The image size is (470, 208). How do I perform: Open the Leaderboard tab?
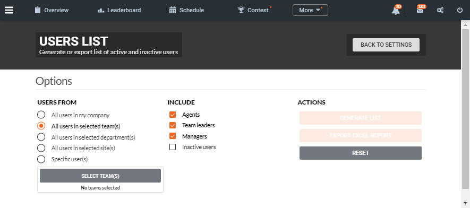click(x=119, y=10)
